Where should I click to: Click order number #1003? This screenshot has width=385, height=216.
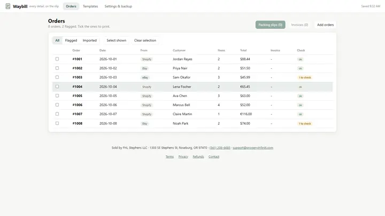point(78,77)
